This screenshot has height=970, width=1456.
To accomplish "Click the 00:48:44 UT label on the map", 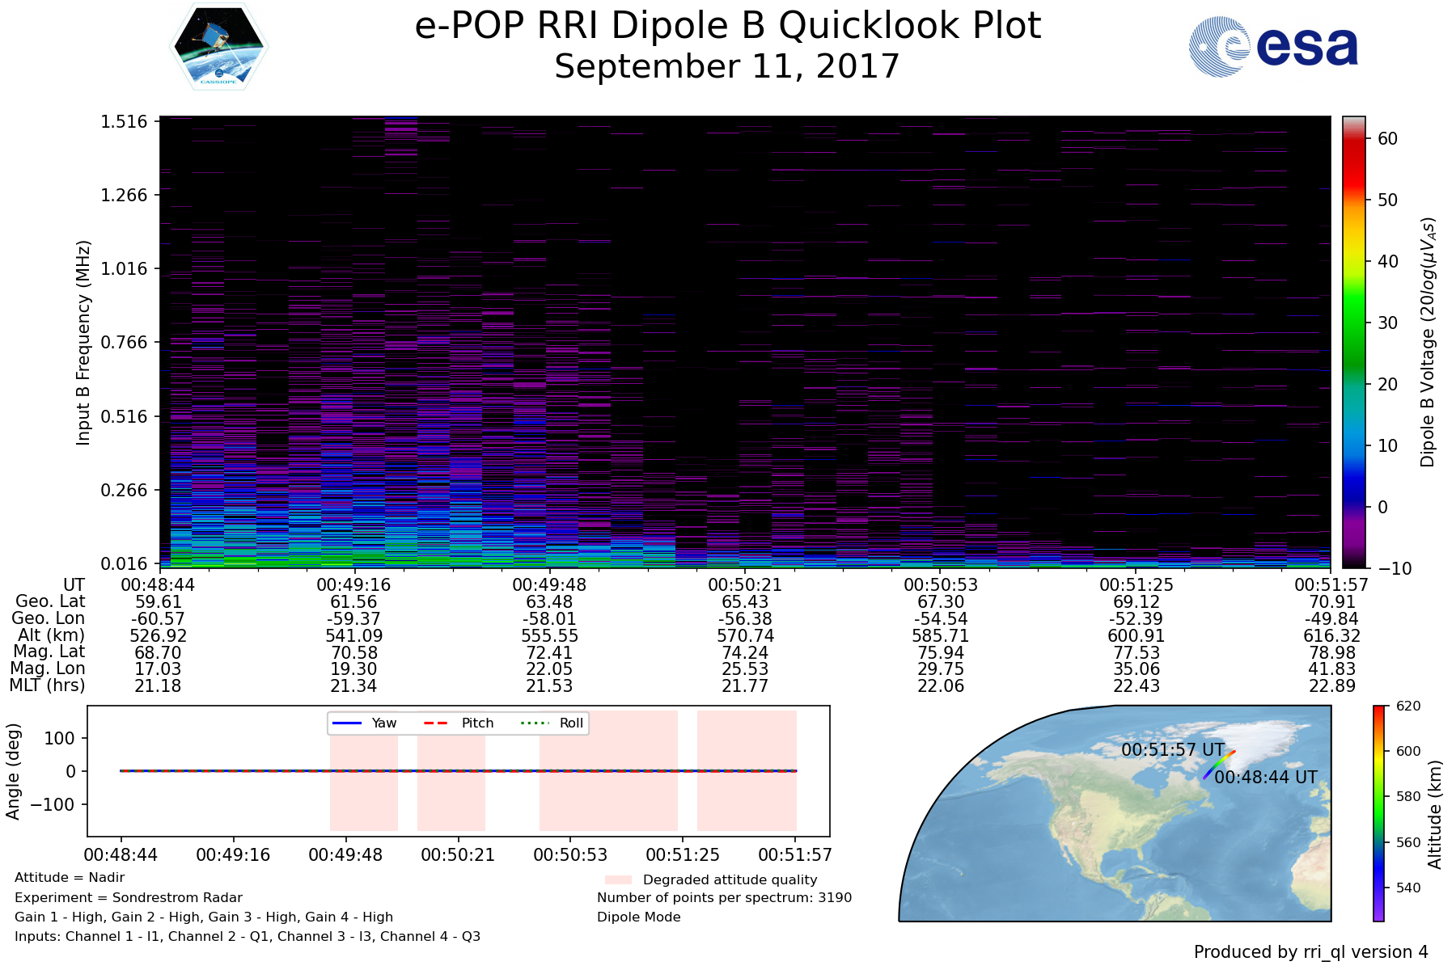I will coord(1266,777).
